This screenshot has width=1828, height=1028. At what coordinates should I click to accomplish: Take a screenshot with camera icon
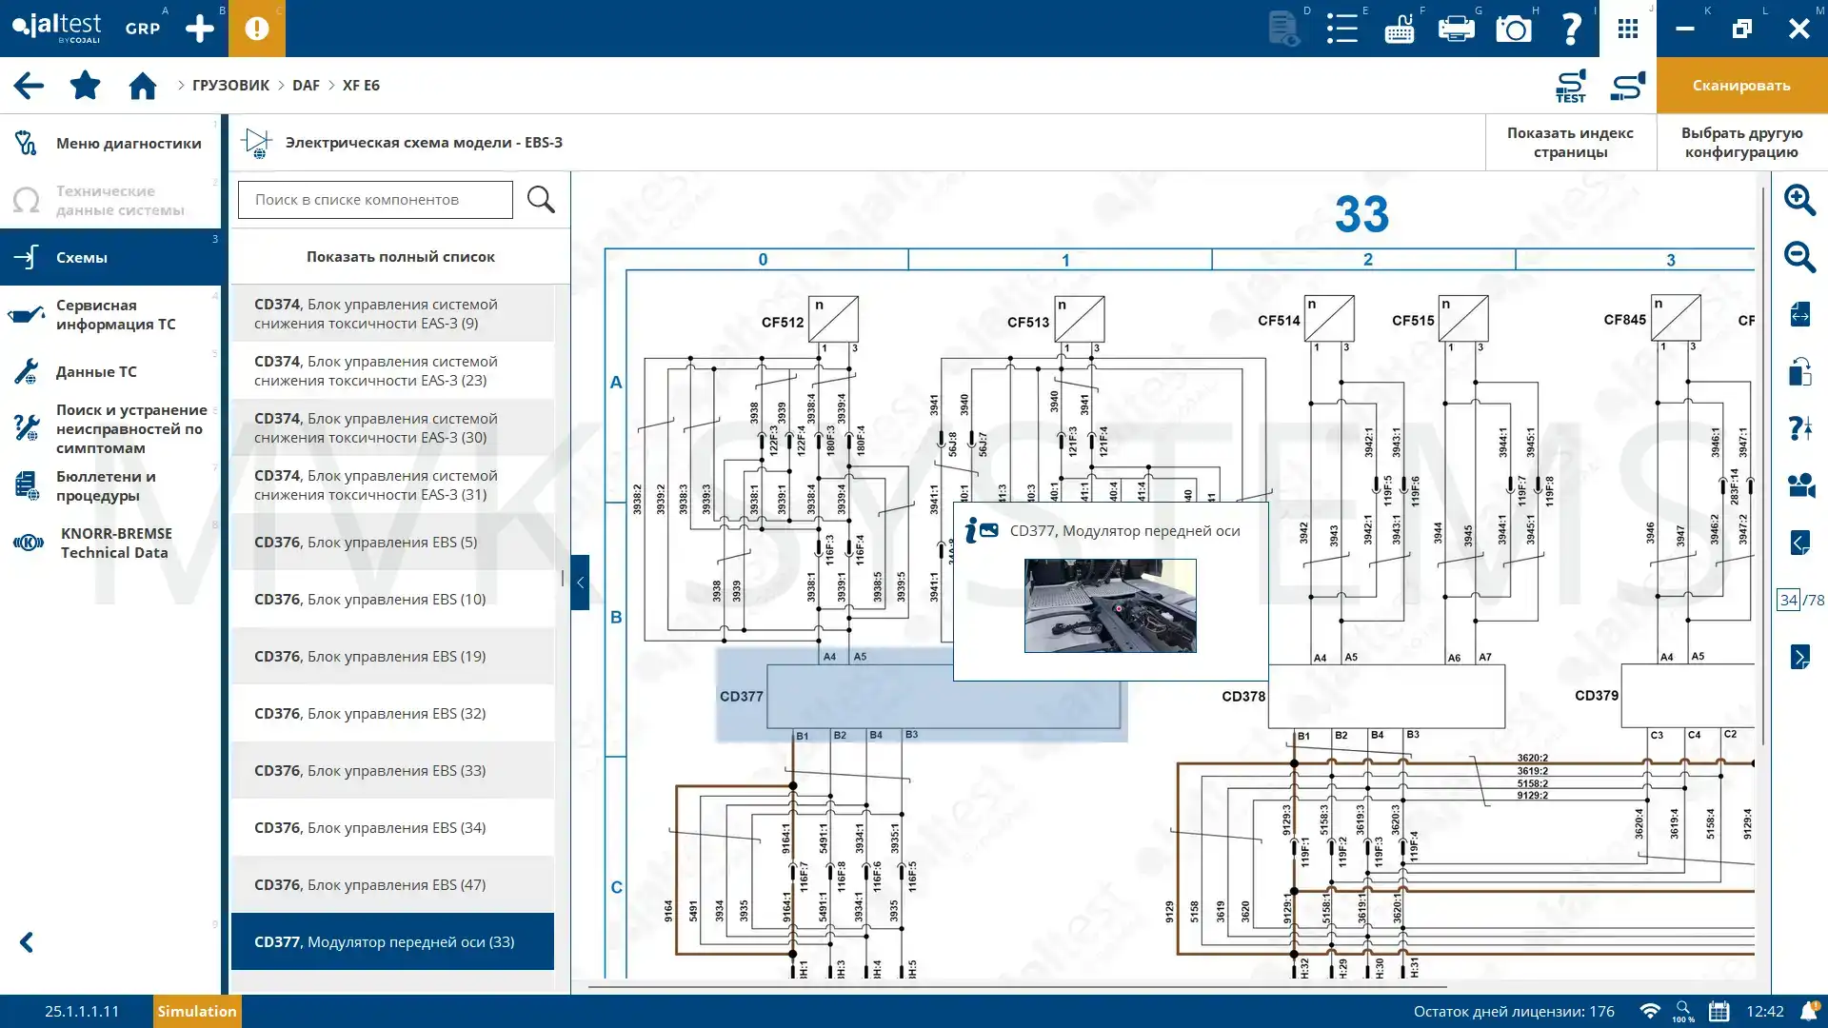click(1514, 29)
